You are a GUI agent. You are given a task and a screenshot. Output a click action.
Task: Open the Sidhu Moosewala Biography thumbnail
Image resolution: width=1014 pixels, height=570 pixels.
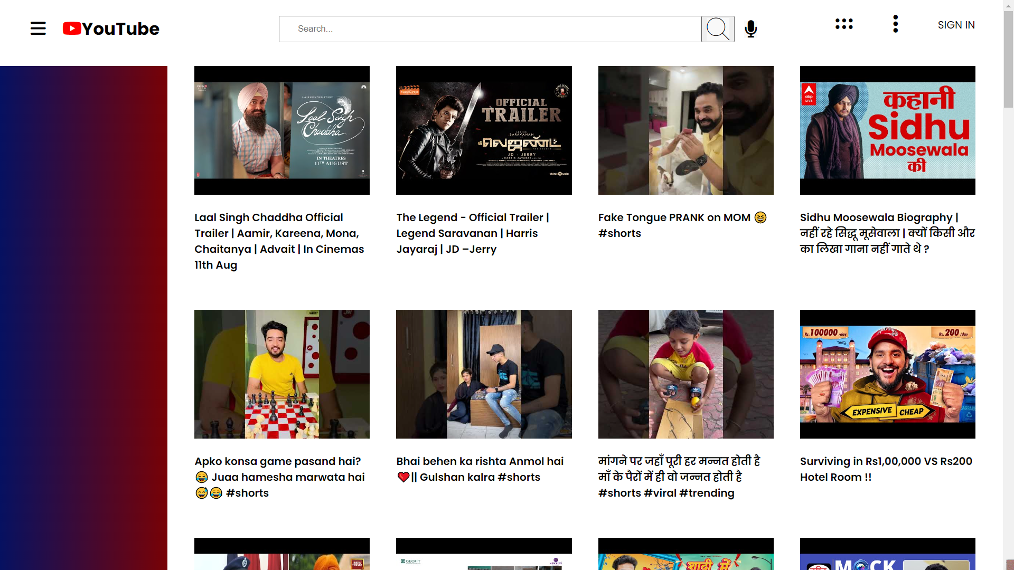tap(887, 130)
